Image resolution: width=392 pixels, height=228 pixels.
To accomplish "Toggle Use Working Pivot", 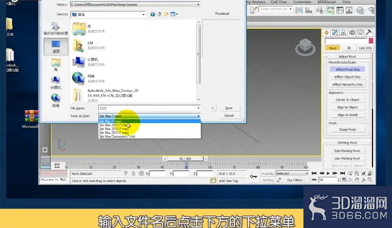I will point(347,158).
